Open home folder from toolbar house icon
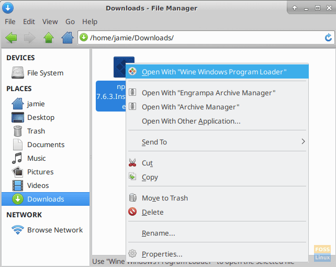The image size is (336, 267). click(x=68, y=38)
